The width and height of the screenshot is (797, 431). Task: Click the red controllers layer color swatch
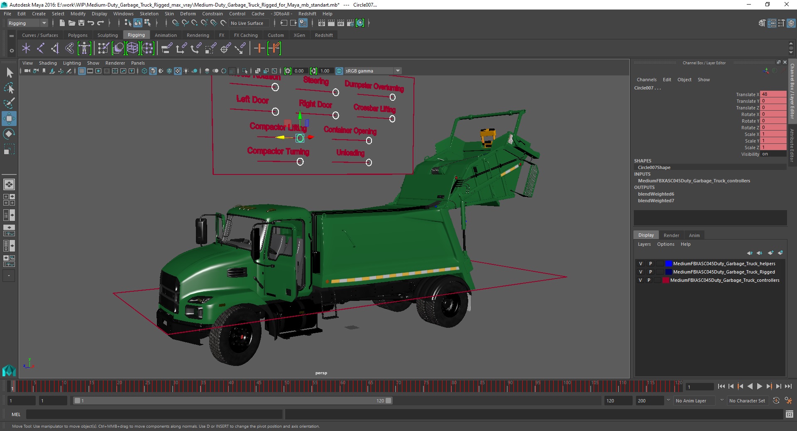666,280
